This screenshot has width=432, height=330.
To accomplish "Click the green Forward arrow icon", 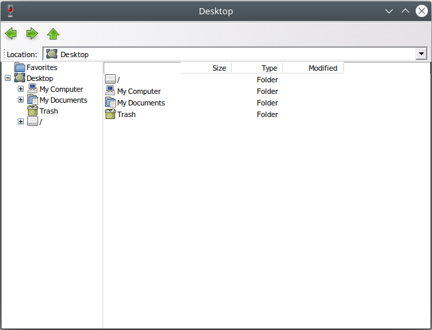I will pos(32,33).
